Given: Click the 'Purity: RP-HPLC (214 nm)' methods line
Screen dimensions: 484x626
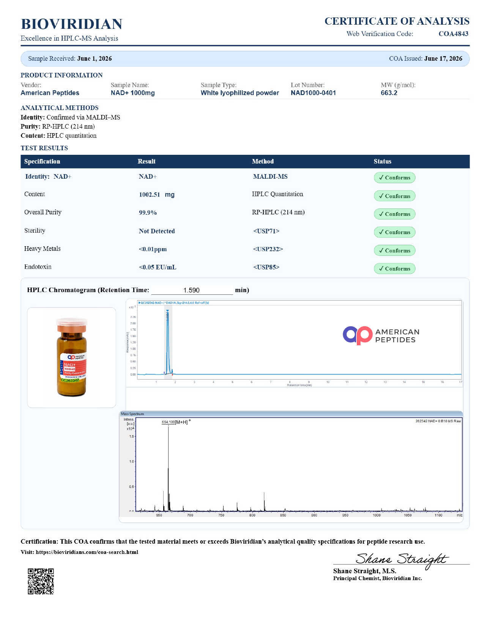Looking at the screenshot, I should (58, 126).
